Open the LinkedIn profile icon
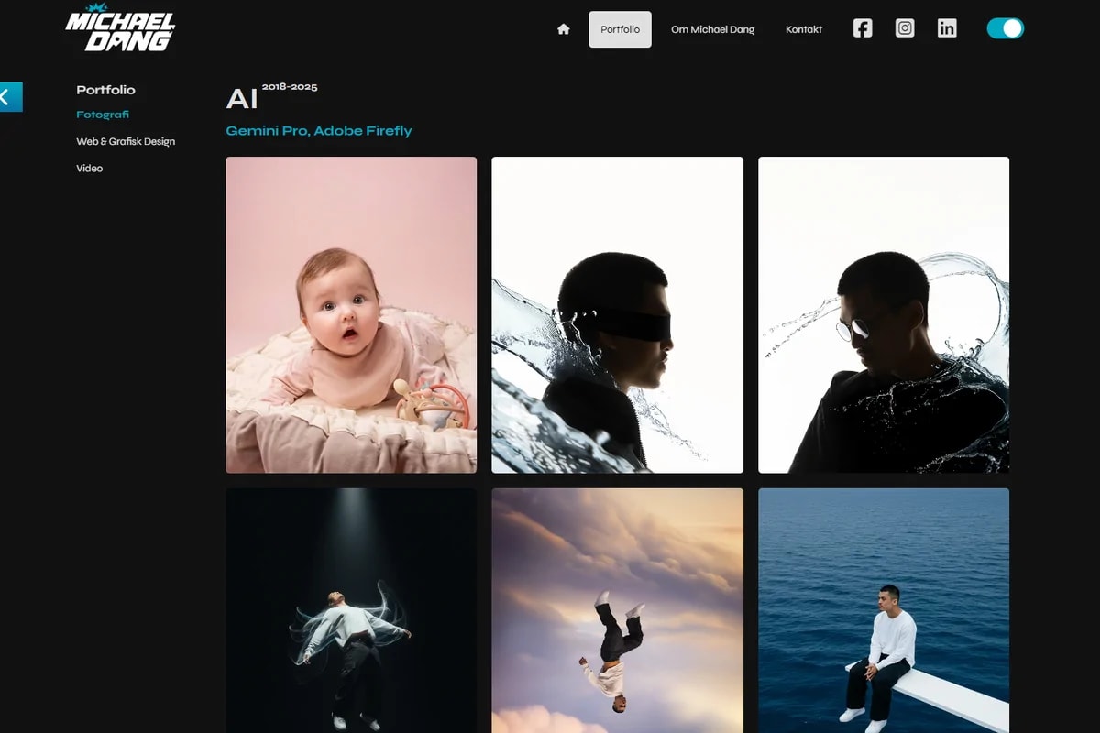This screenshot has height=733, width=1100. pyautogui.click(x=947, y=28)
